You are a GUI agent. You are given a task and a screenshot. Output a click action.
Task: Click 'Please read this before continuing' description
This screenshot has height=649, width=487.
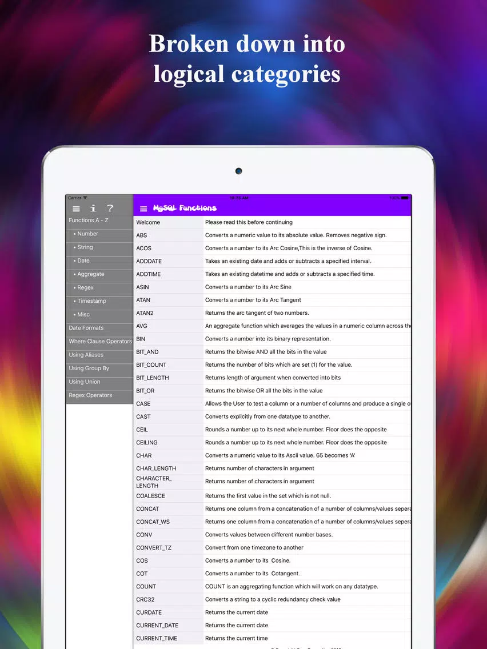[249, 222]
